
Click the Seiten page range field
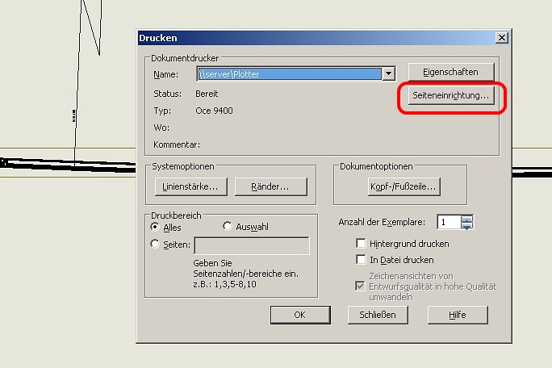pyautogui.click(x=252, y=245)
